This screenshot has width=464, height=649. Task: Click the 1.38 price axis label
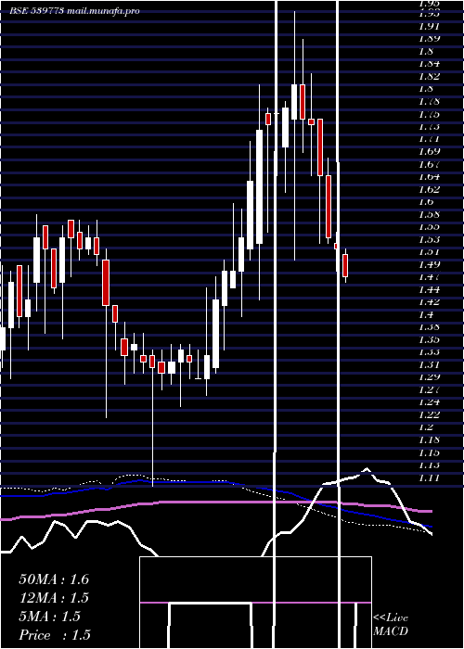coord(429,327)
